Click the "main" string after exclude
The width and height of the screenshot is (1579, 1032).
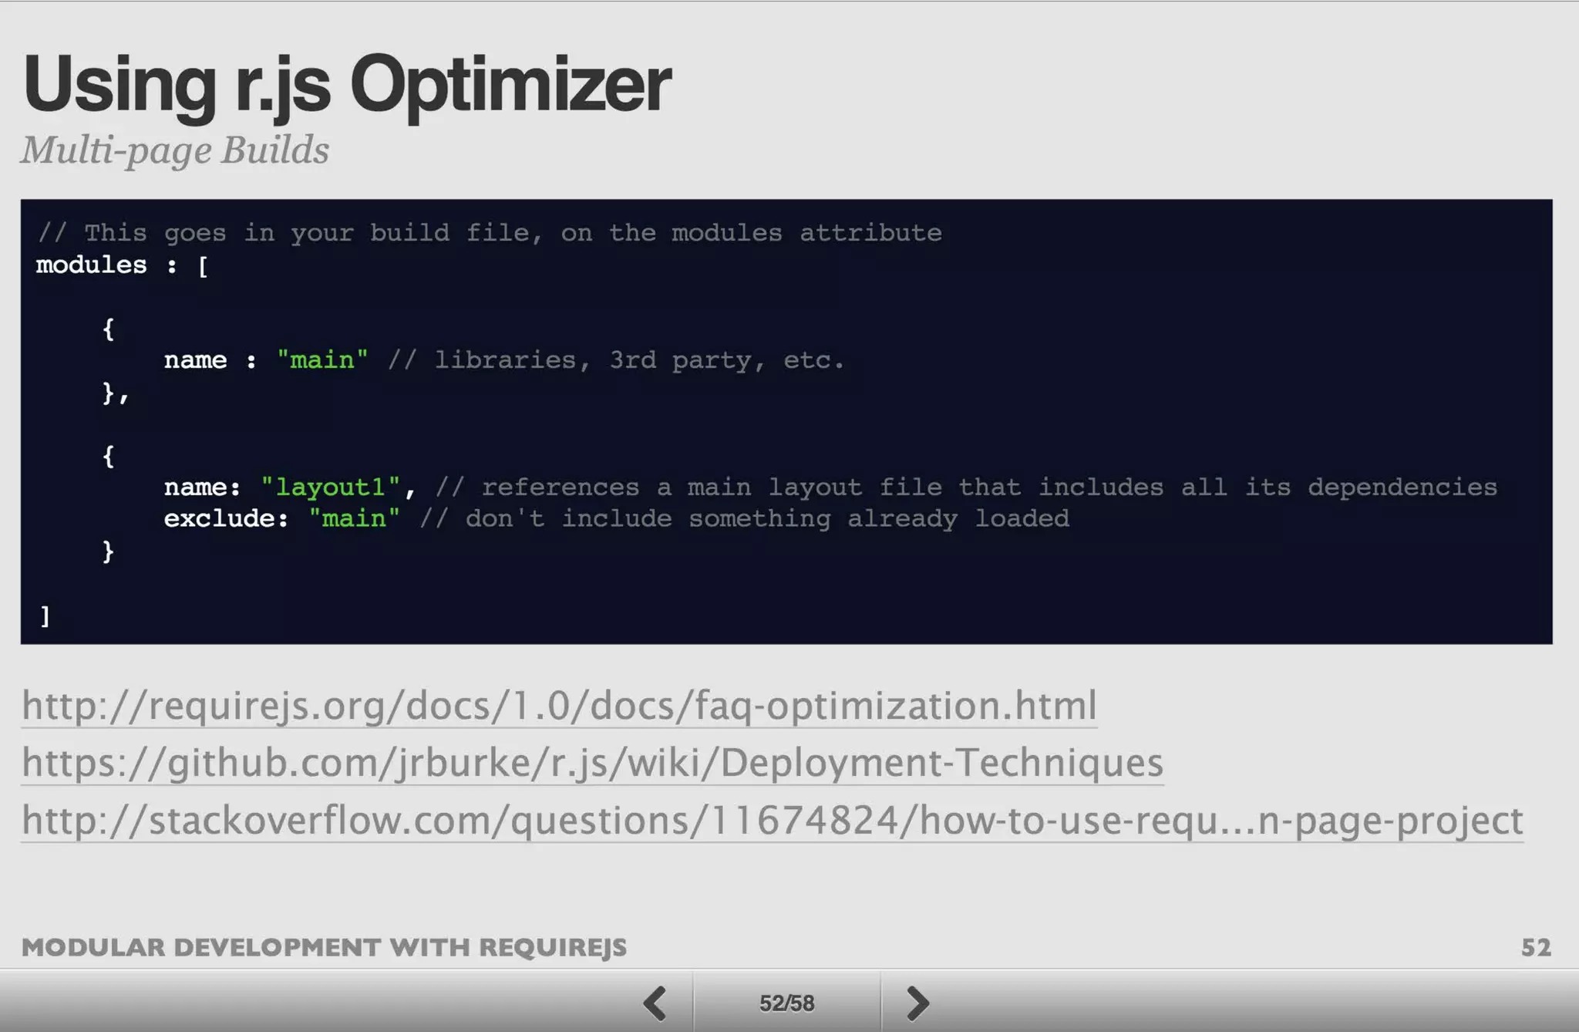tap(354, 518)
